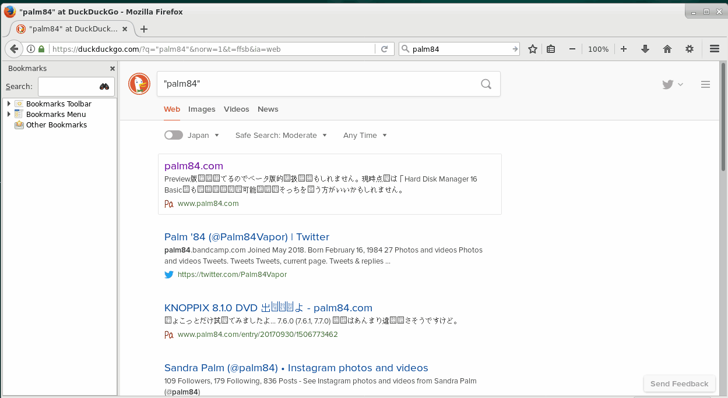Click the back navigation arrow button
Viewport: 728px width, 398px height.
tap(14, 49)
